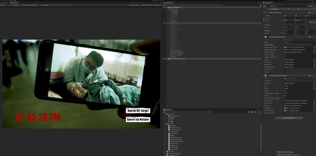
Task: Pick object for Media Reference field
Action: tap(314, 50)
